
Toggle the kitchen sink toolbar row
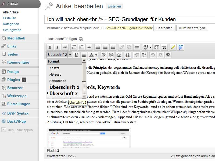point(164,47)
